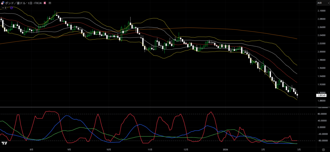Click the 80.00000 level on oscillator scale
Viewport: 330px width, 152px height.
(x=323, y=114)
